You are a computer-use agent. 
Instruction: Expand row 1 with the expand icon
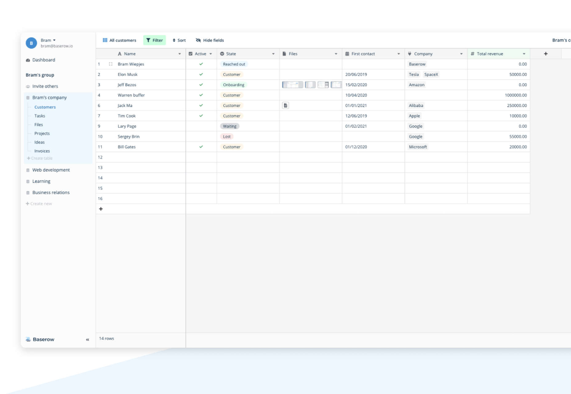(x=110, y=64)
